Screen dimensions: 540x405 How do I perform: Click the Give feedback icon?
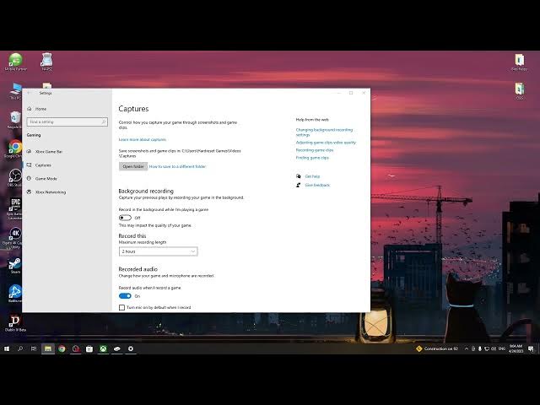(x=298, y=185)
